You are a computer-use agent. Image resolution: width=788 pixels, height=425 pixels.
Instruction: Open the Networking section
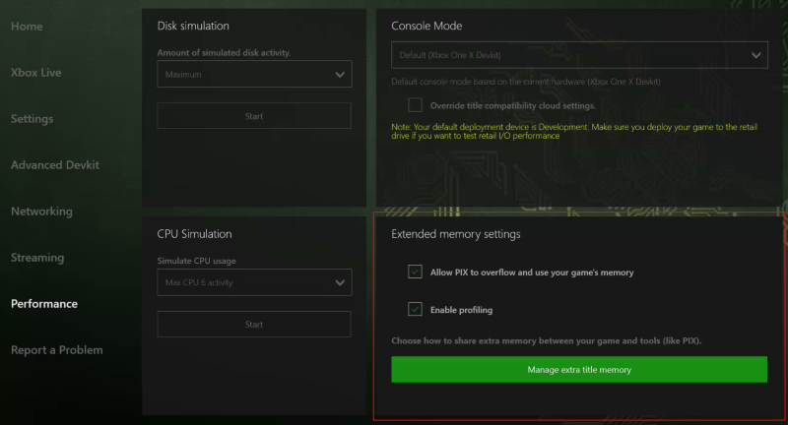coord(41,212)
